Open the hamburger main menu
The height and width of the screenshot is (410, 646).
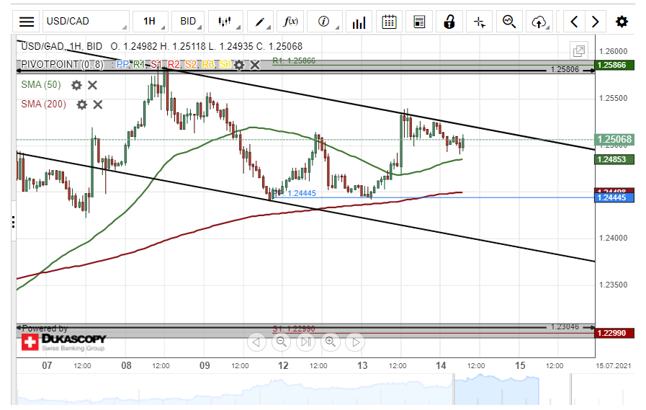tap(27, 22)
